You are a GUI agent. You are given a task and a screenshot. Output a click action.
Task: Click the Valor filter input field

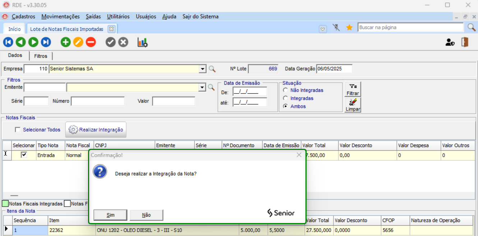174,101
